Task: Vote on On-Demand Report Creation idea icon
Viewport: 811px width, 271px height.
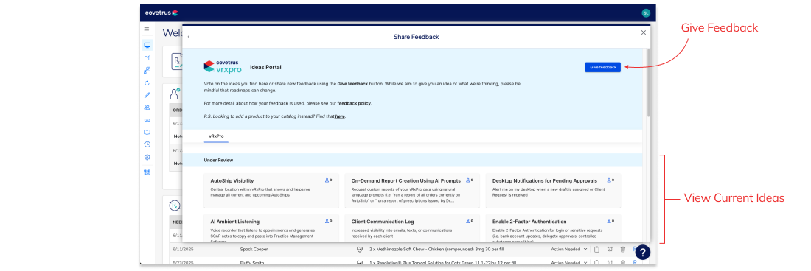Action: coord(469,180)
